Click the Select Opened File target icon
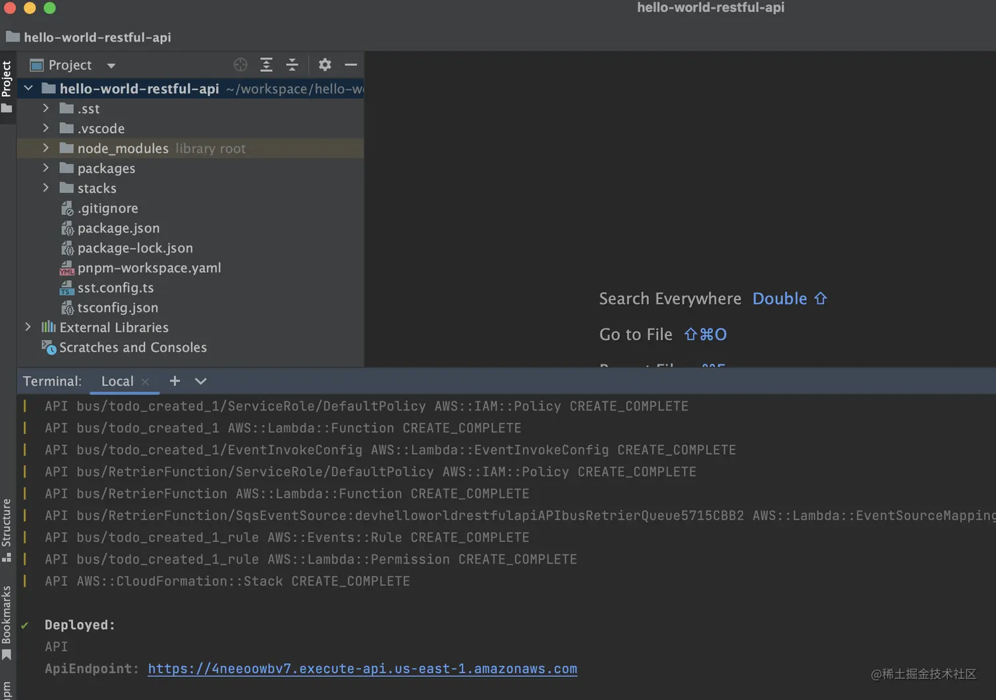This screenshot has width=996, height=700. (x=240, y=65)
